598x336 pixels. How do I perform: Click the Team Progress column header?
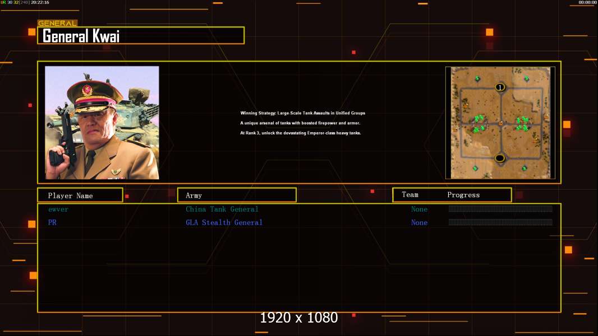[x=452, y=195]
